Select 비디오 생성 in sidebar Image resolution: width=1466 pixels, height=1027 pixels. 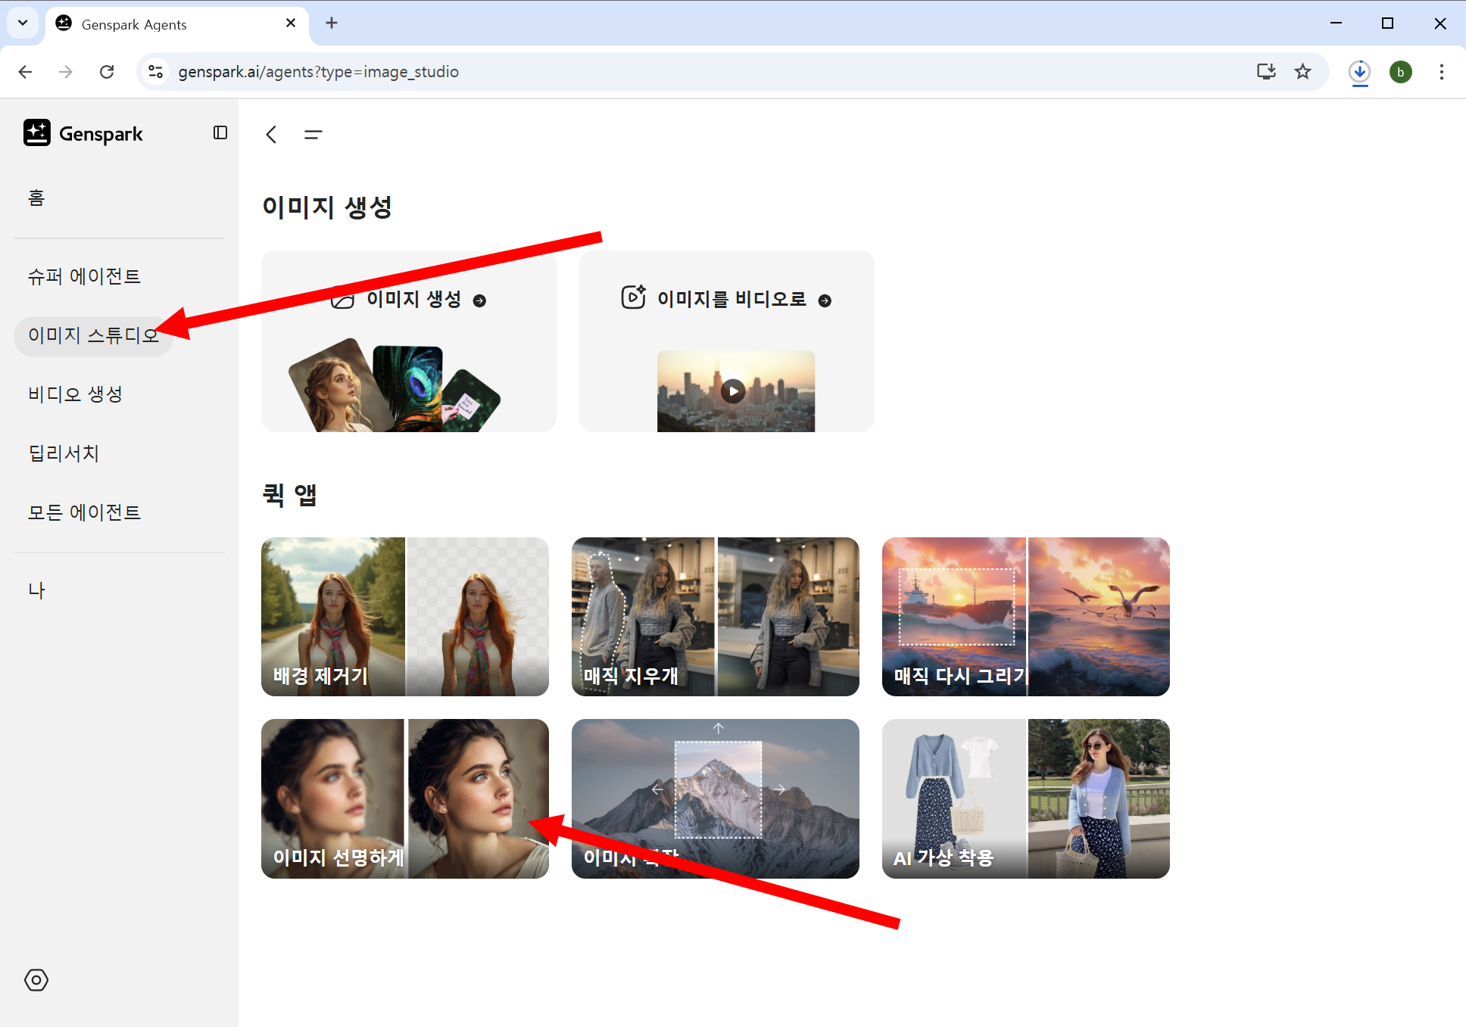(x=75, y=394)
